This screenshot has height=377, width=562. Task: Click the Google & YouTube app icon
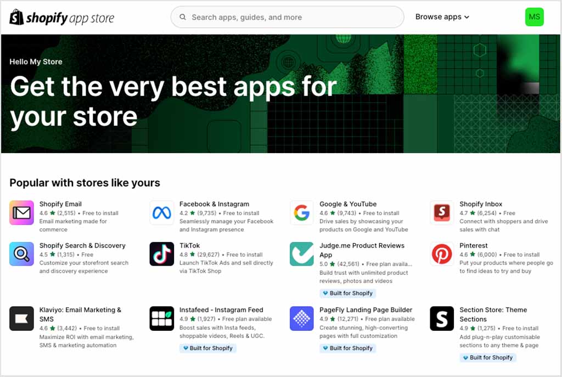(x=302, y=213)
